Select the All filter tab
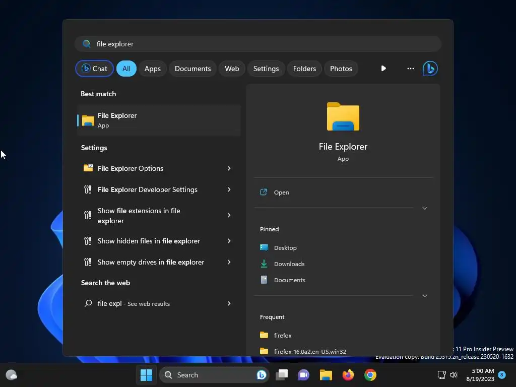Screen dimensions: 516x387 [x=126, y=69]
